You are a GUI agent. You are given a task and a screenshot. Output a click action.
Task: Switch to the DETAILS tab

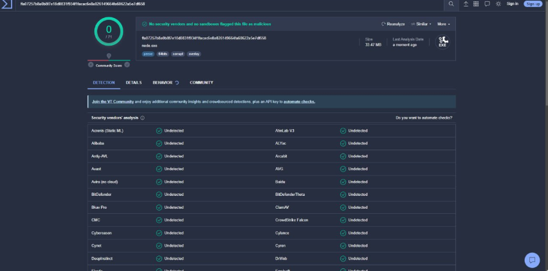pos(134,83)
